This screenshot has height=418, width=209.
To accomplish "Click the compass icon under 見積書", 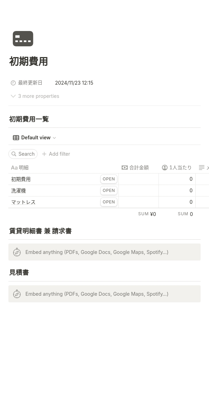I will pyautogui.click(x=17, y=294).
